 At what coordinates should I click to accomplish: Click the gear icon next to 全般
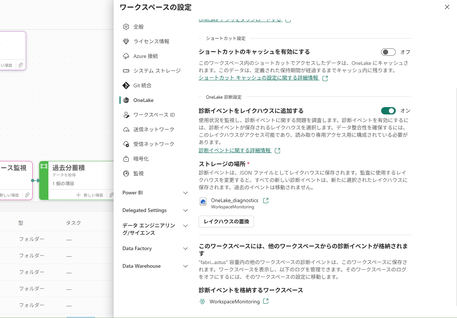point(126,27)
